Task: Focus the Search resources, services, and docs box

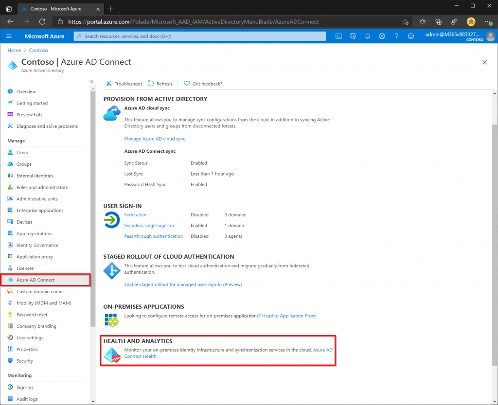Action: pos(200,36)
